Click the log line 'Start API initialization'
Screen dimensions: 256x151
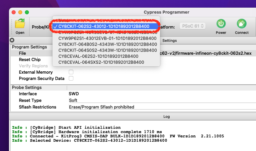[x=66, y=127]
